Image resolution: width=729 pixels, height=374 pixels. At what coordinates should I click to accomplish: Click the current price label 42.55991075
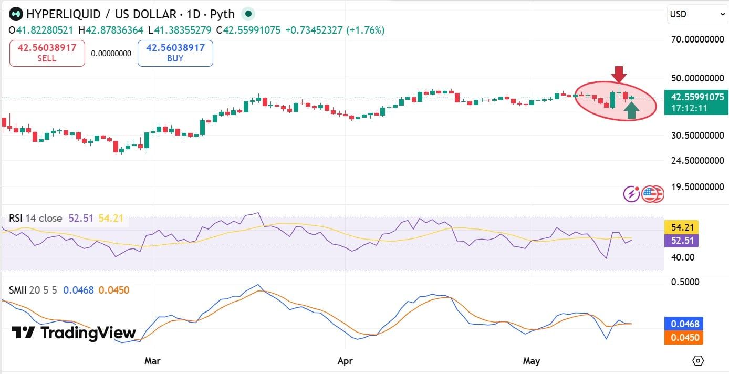coord(697,97)
